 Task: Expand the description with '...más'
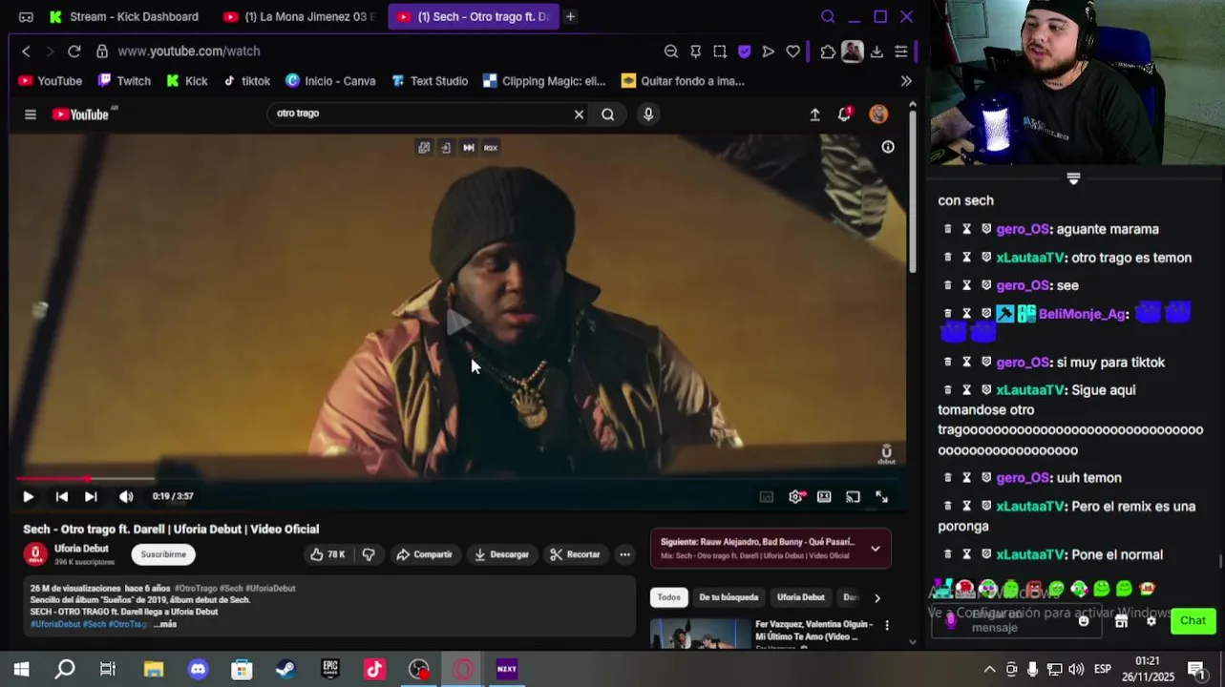pos(166,624)
